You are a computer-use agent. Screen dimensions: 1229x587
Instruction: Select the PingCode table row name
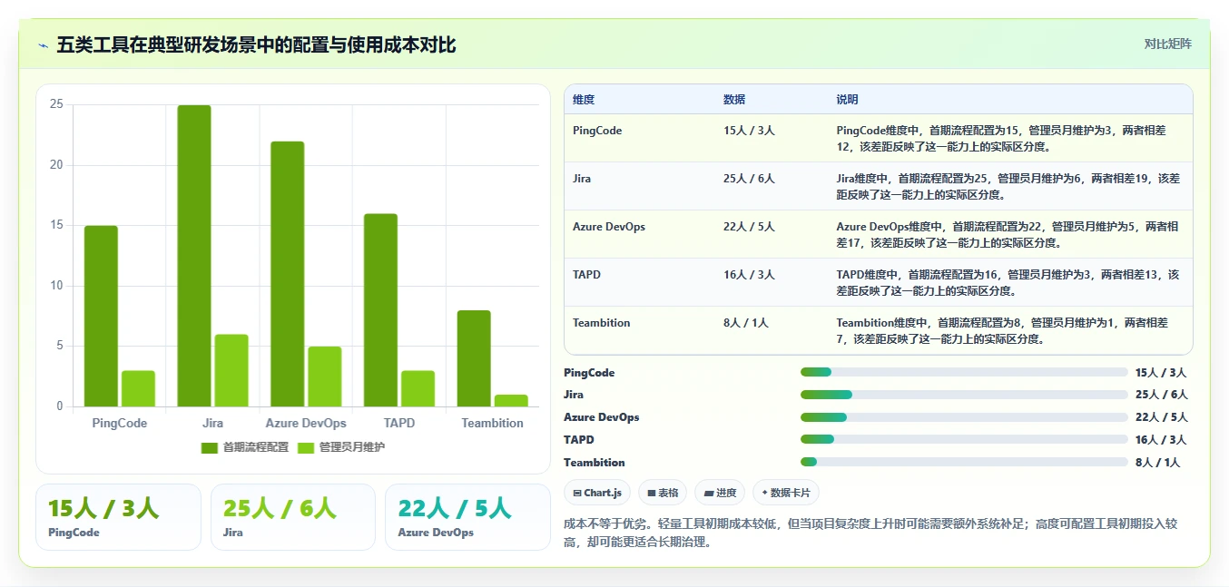(x=597, y=131)
